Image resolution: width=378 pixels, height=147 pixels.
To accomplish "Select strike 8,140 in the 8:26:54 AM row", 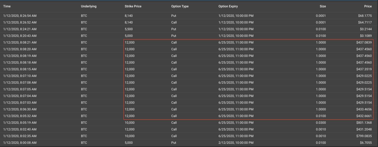I will point(129,16).
